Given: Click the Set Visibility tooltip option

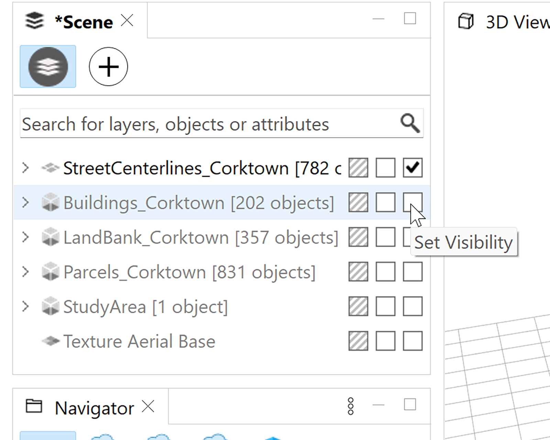Looking at the screenshot, I should [464, 242].
